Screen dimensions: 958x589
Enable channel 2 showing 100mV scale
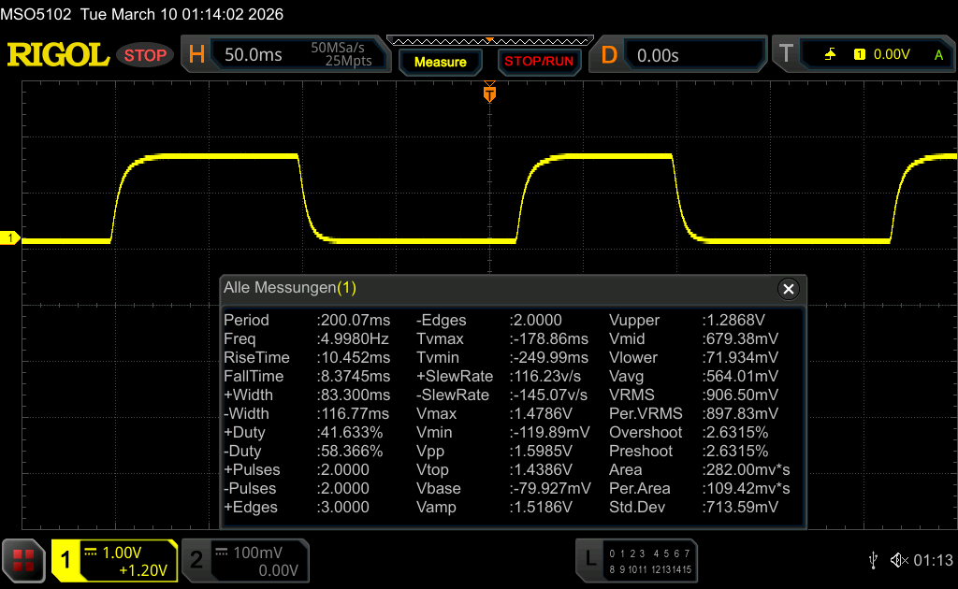tap(196, 560)
